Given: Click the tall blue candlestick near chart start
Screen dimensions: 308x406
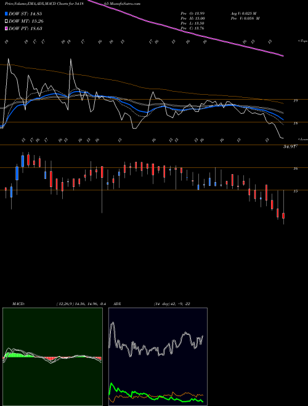Looking at the screenshot, I should click(17, 173).
